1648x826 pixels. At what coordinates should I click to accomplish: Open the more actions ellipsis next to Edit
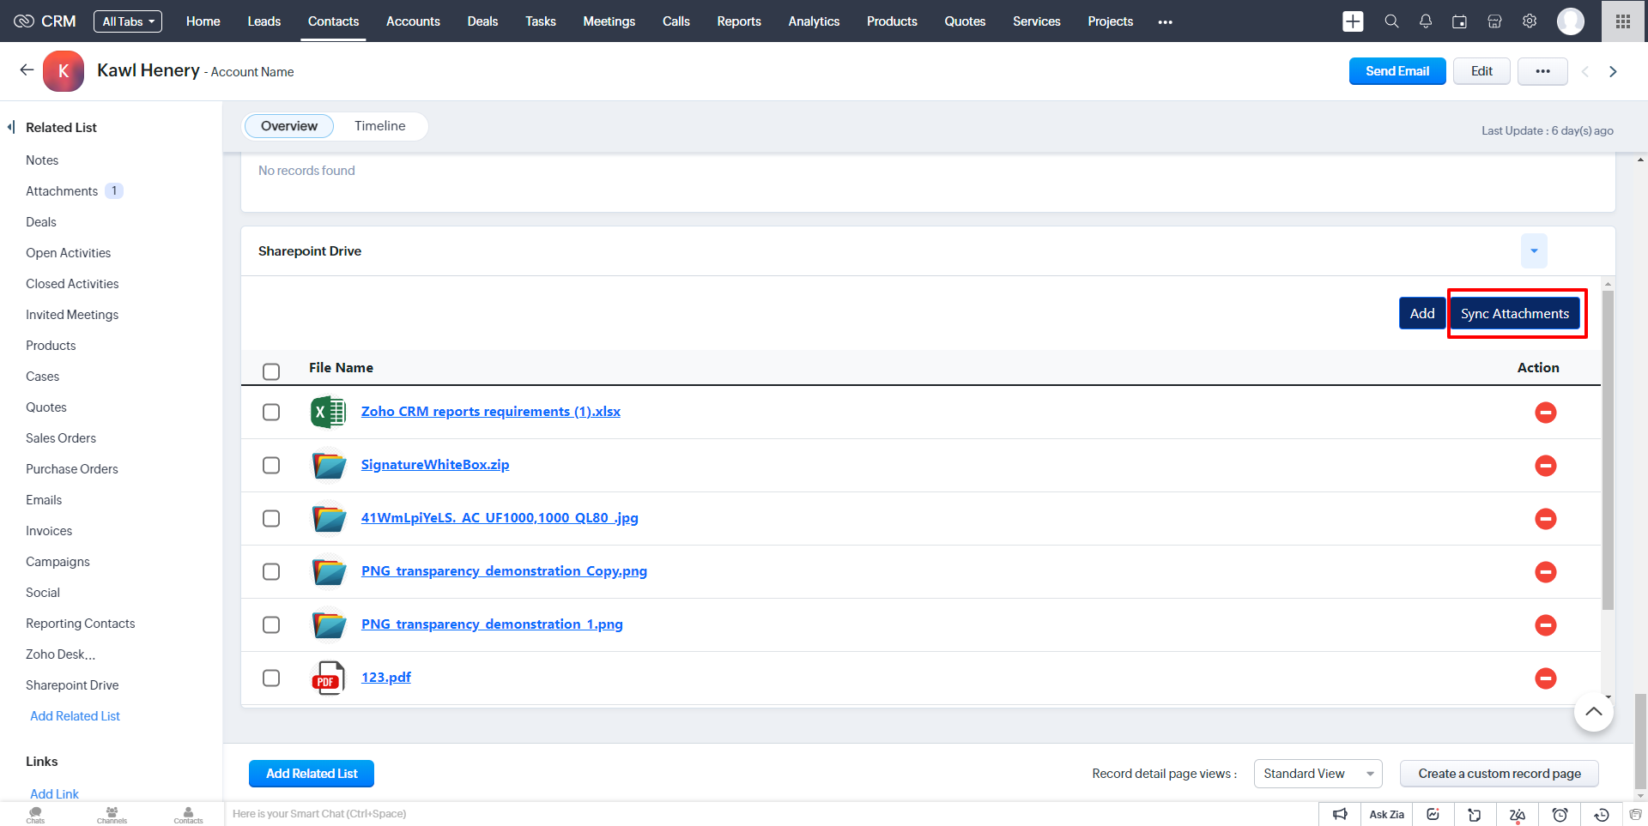click(x=1542, y=71)
